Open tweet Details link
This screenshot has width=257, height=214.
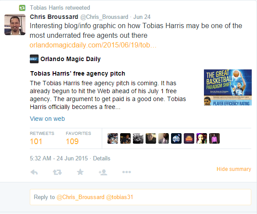point(102,158)
